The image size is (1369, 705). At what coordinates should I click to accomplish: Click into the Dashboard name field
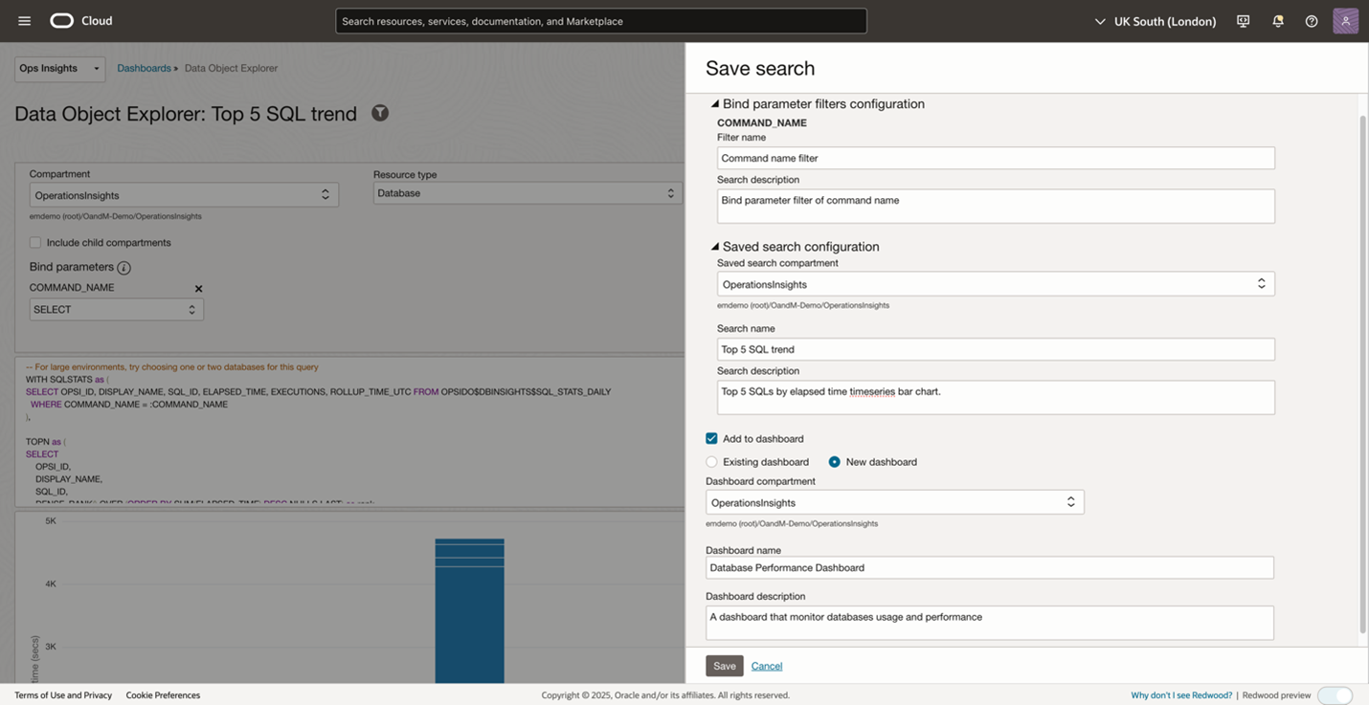point(989,568)
